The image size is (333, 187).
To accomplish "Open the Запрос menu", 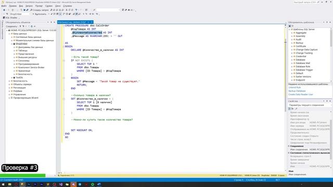I will tap(29, 6).
